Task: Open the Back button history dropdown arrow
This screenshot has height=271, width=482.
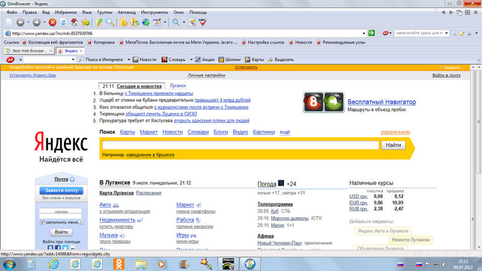Action: (28, 22)
